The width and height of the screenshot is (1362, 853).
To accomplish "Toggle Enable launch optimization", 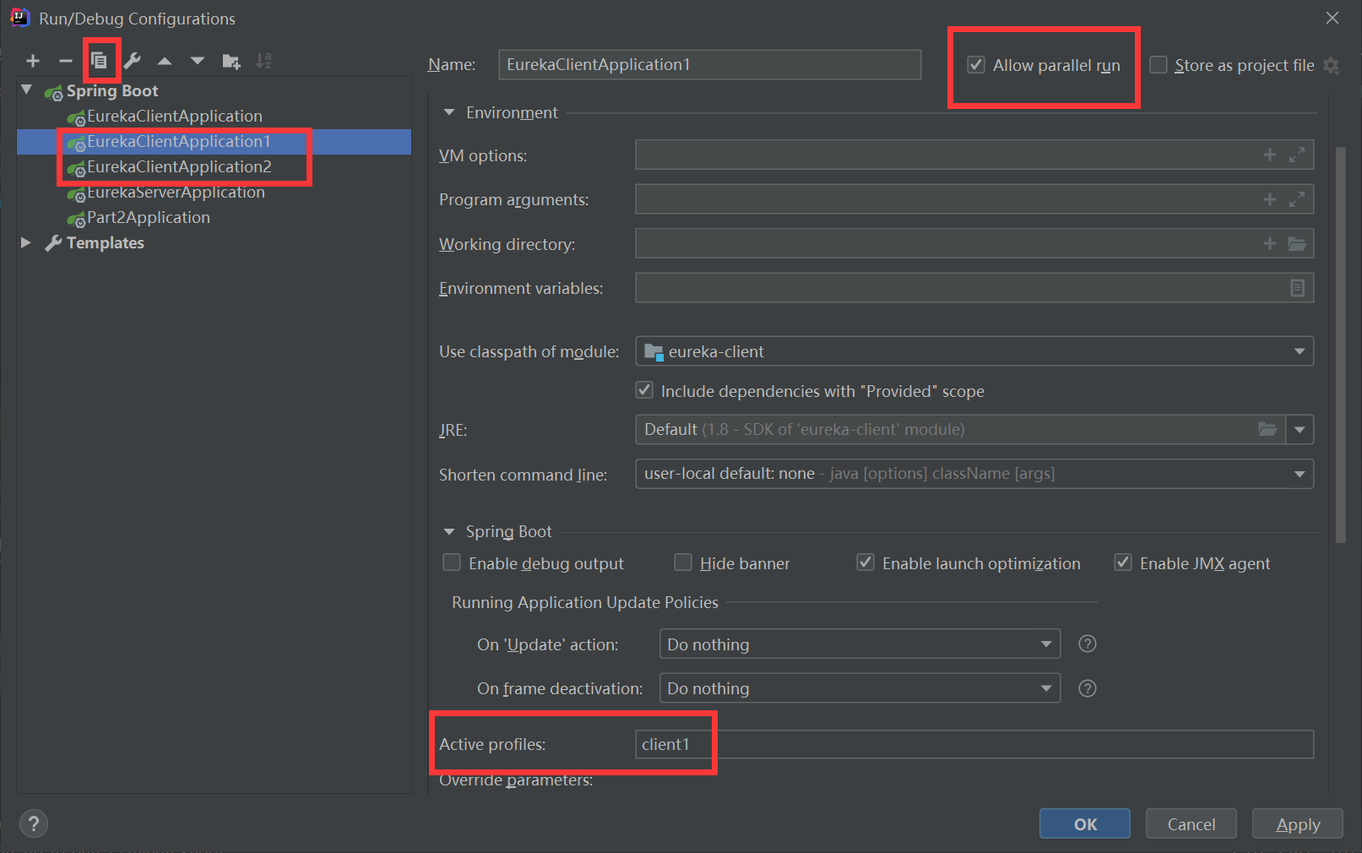I will [865, 562].
